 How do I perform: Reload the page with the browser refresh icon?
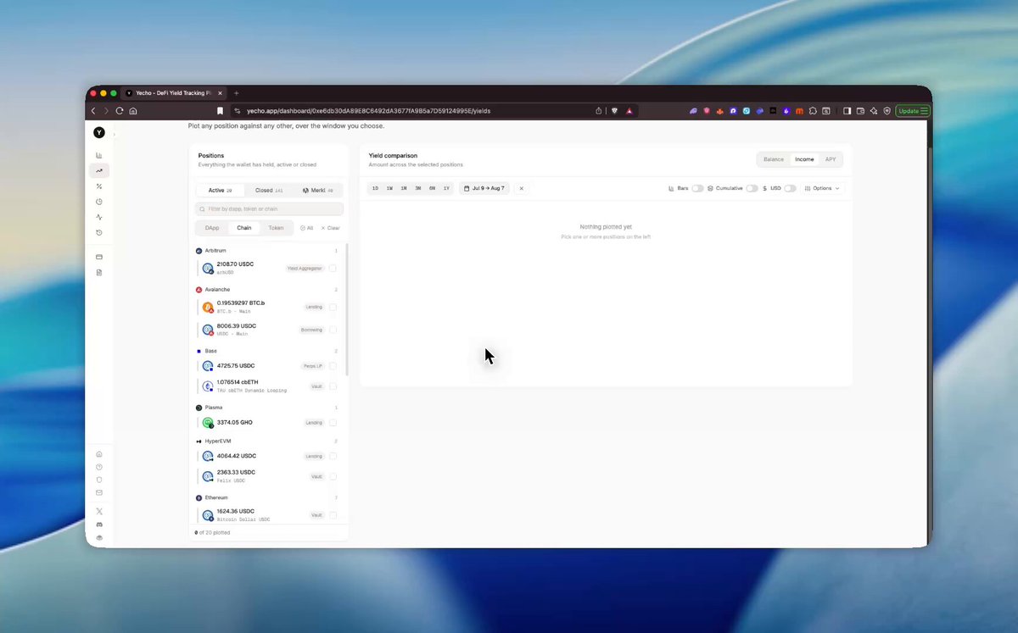pos(120,111)
